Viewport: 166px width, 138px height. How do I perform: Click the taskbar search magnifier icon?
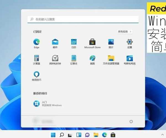(62, 135)
